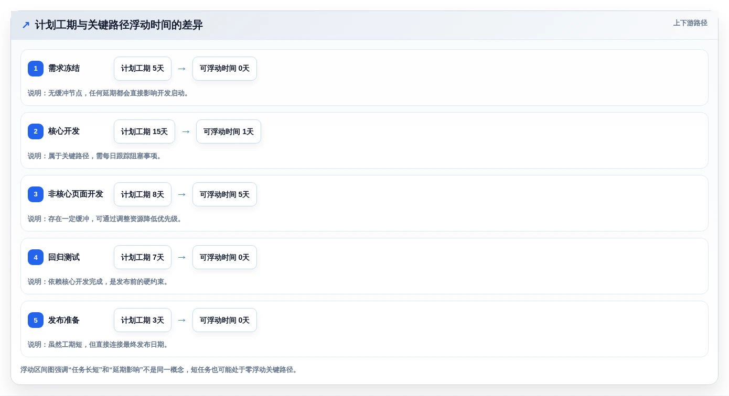This screenshot has height=396, width=729.
Task: Select the 核心开发 task name
Action: coord(64,131)
